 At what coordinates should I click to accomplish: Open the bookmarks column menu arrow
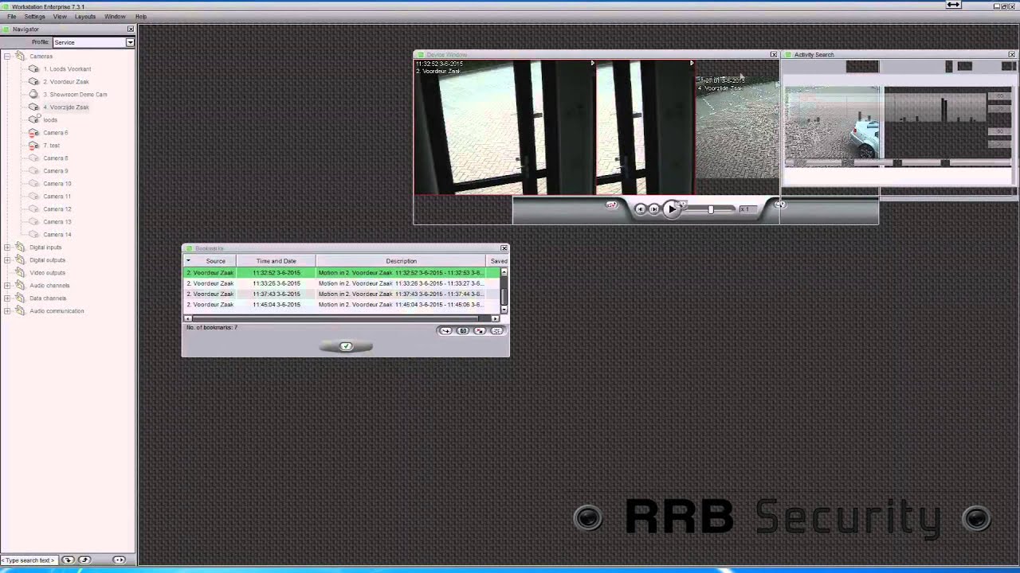[x=189, y=261]
